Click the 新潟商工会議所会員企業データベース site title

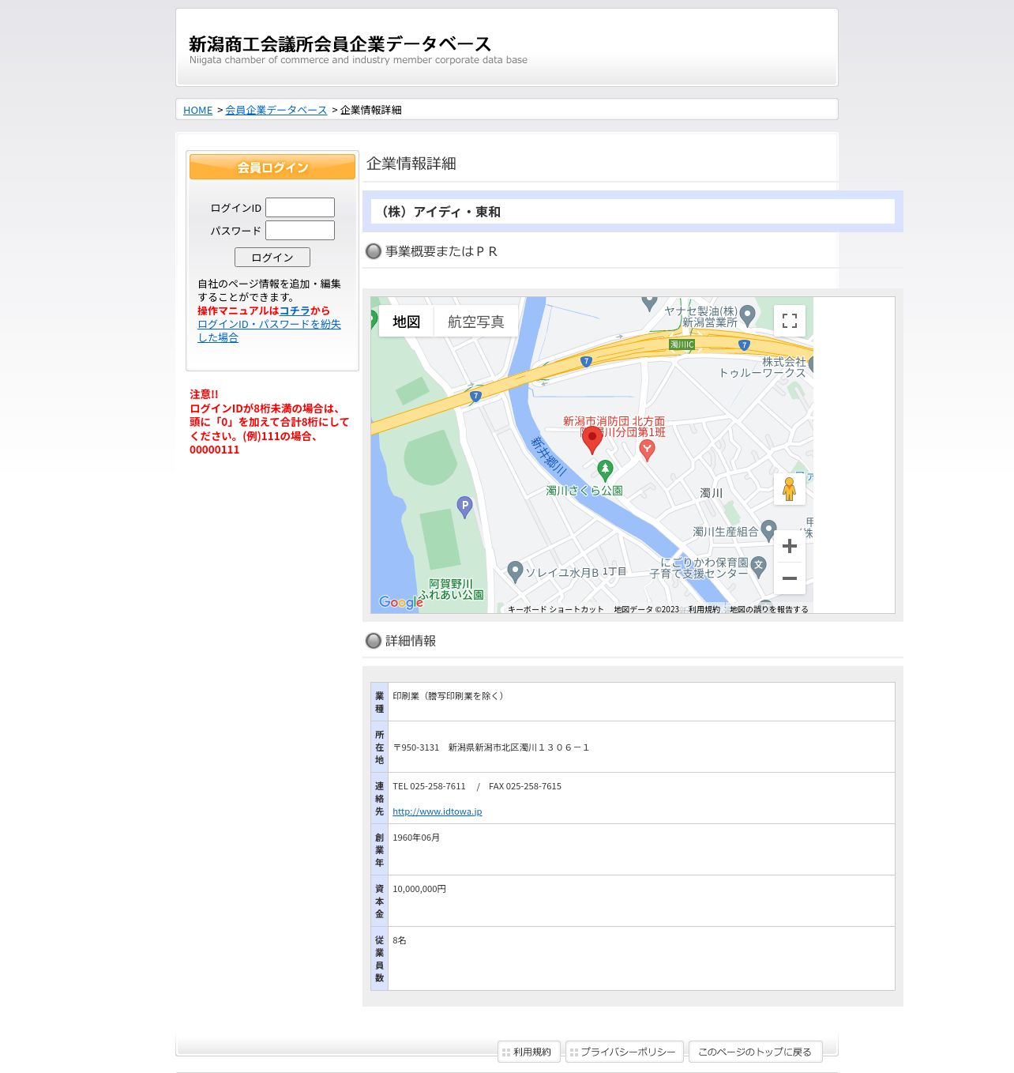tap(340, 44)
